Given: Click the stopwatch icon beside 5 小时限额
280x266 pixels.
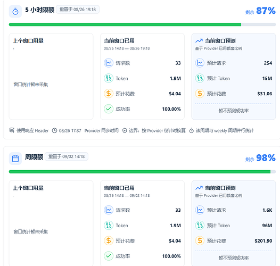Looking at the screenshot, I should click(15, 11).
